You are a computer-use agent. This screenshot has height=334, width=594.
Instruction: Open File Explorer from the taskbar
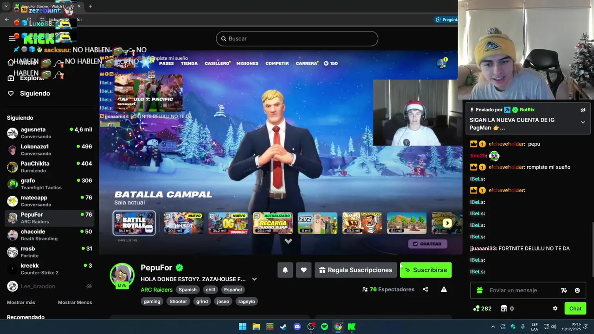[x=256, y=327]
